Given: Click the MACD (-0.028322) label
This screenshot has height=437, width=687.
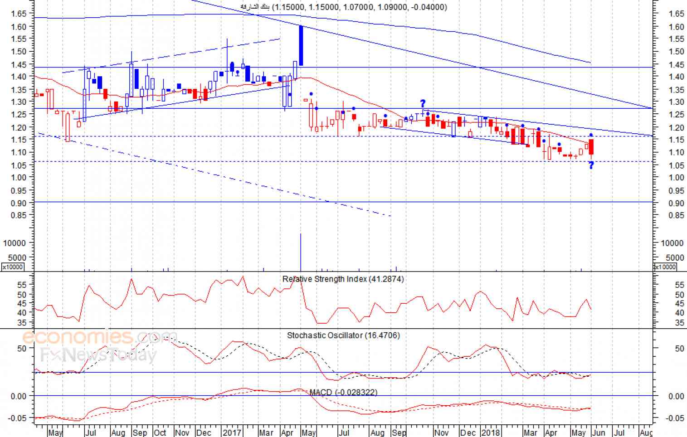Looking at the screenshot, I should (343, 392).
